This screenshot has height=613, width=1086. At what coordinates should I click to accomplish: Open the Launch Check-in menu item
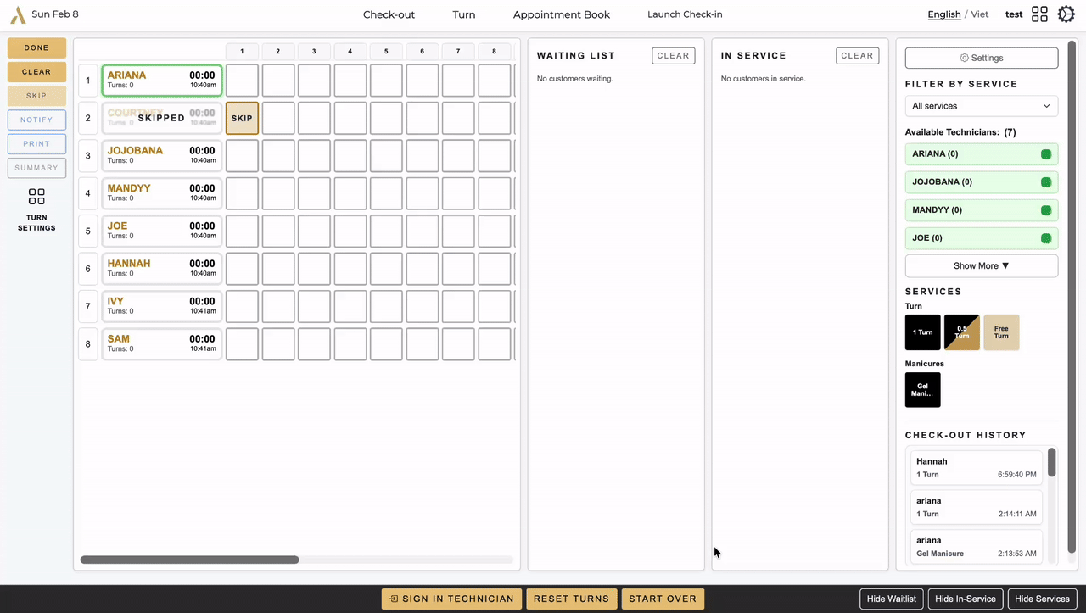pyautogui.click(x=685, y=14)
